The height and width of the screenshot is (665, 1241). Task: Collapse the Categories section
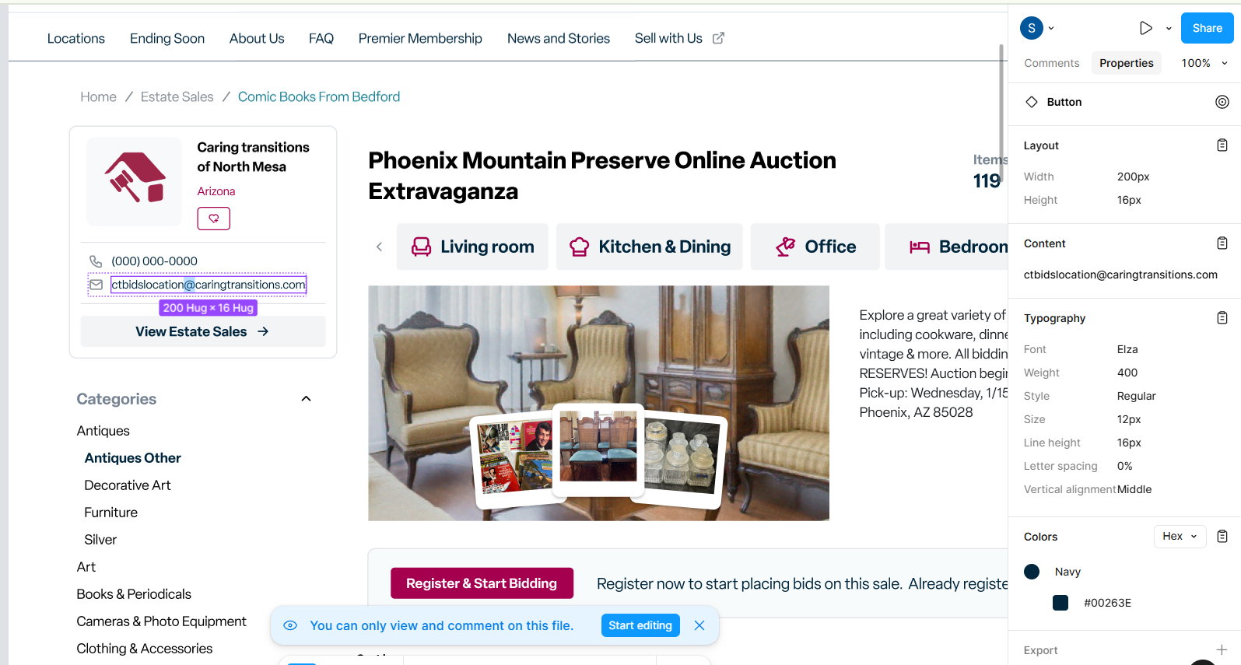pos(306,399)
